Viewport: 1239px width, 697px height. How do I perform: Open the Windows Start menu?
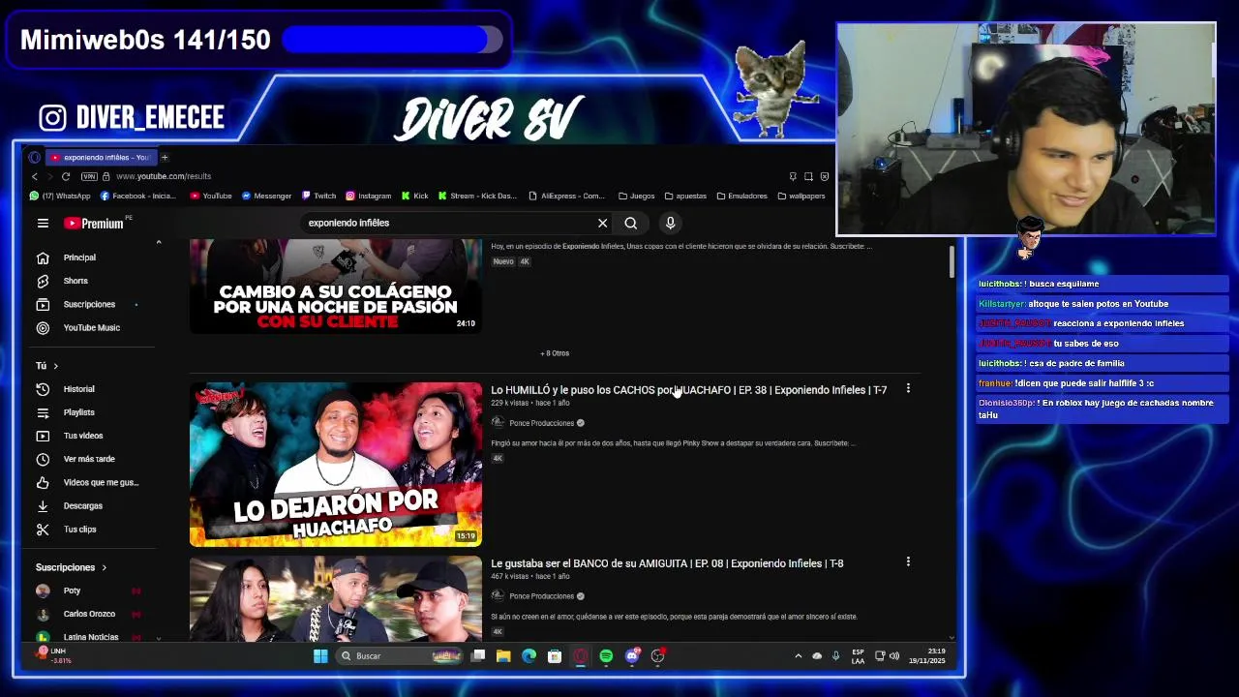tap(320, 656)
